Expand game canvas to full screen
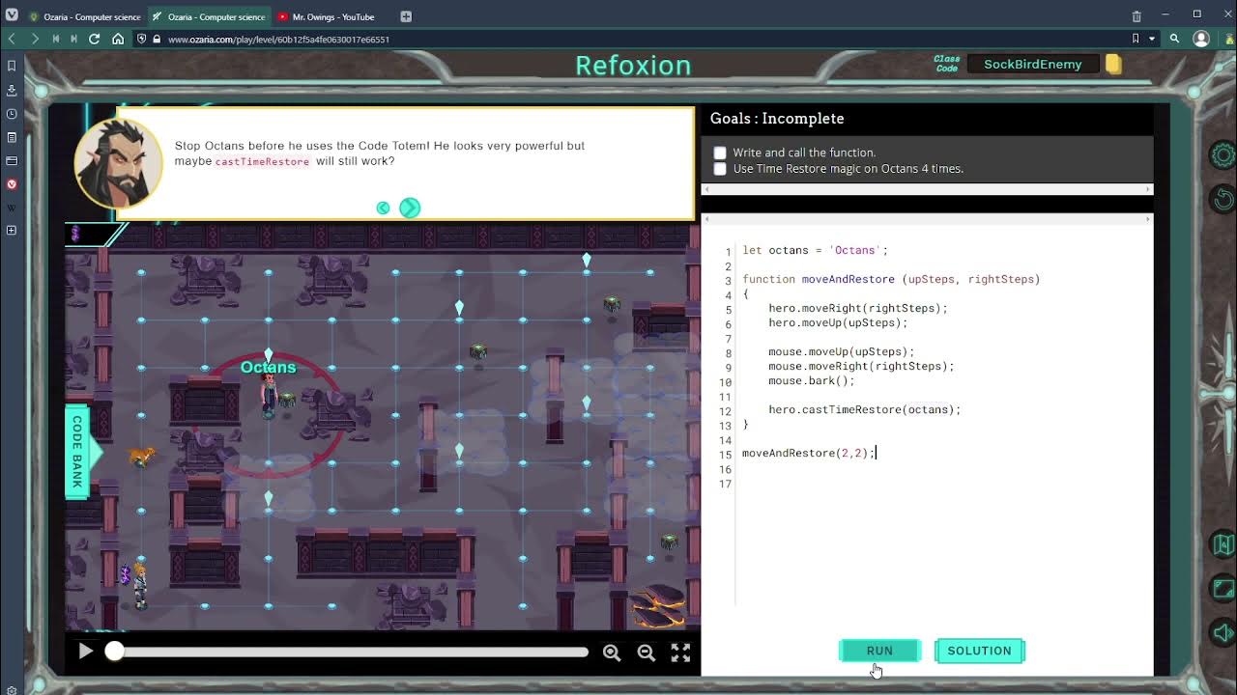 (680, 653)
